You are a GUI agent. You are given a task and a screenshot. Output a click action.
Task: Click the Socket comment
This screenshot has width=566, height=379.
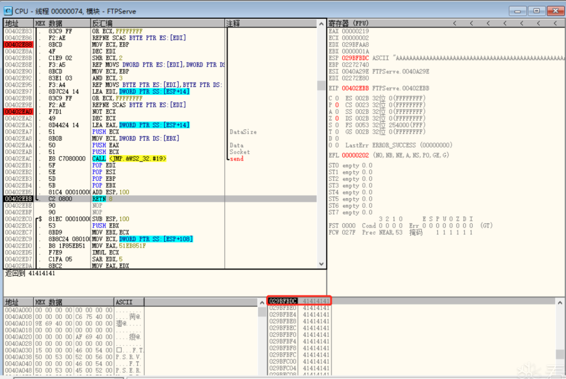click(x=240, y=152)
